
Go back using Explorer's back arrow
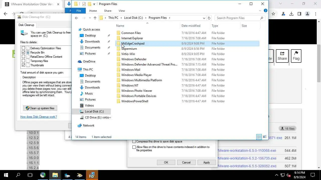[x=77, y=18]
